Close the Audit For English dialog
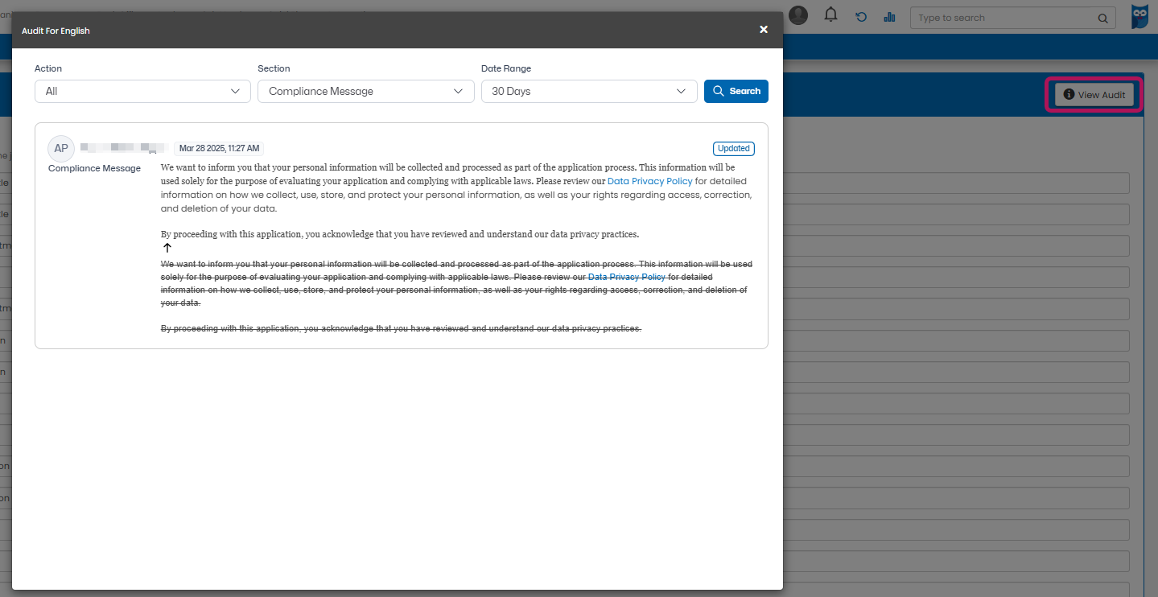 [764, 30]
